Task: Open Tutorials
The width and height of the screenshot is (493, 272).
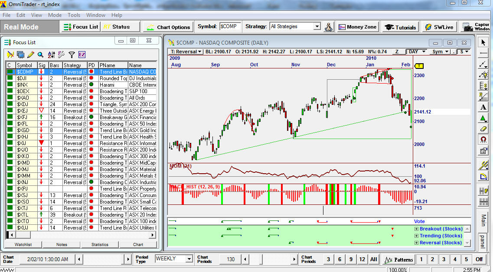Action: pos(400,27)
